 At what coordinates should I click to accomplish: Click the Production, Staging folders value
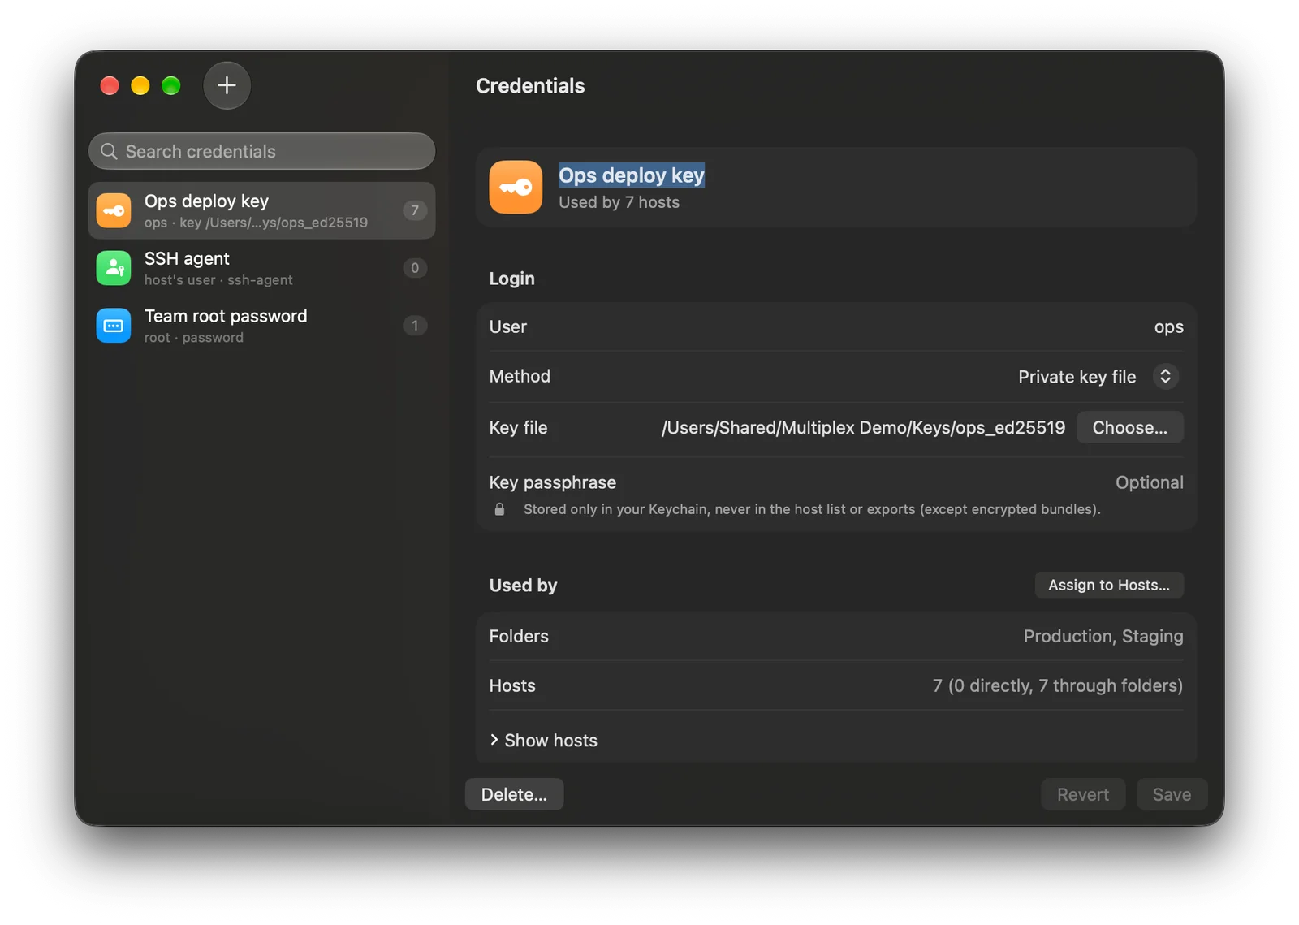point(1103,636)
